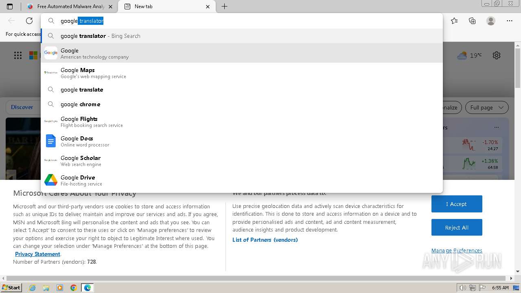Click the Google Docs document icon
Image resolution: width=521 pixels, height=293 pixels.
[x=51, y=141]
